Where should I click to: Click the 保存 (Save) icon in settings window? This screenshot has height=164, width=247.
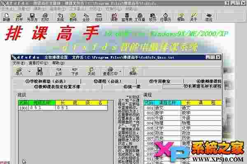40,71
